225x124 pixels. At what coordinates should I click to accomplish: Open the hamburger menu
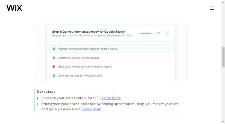[x=212, y=8]
